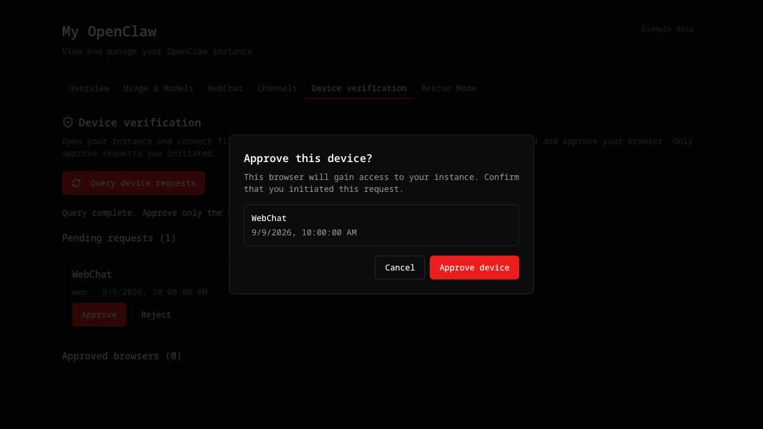This screenshot has width=763, height=429.
Task: Confirm with the red Approve device button
Action: coord(474,268)
